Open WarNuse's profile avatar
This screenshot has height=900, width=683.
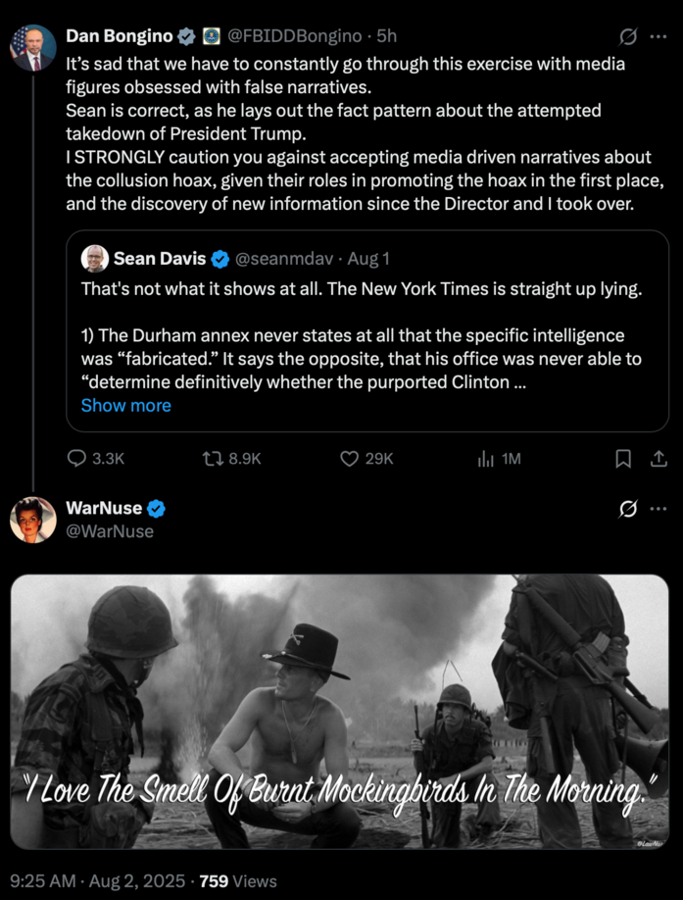click(x=33, y=520)
